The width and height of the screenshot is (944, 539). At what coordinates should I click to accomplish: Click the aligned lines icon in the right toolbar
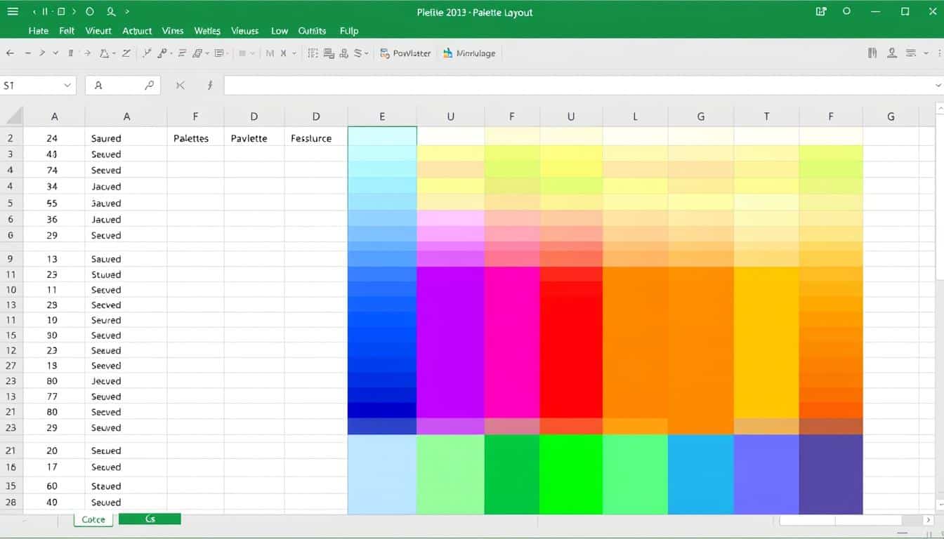pyautogui.click(x=911, y=53)
